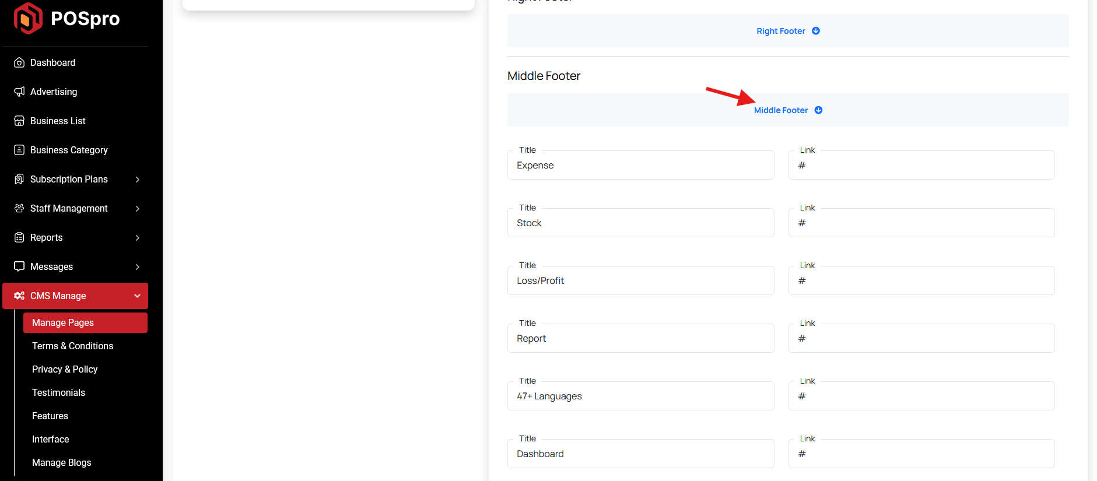Image resolution: width=1097 pixels, height=481 pixels.
Task: Click the POSpro logo icon
Action: point(27,19)
